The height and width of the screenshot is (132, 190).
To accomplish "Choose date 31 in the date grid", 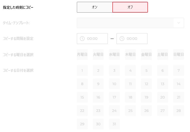I will pyautogui.click(x=114, y=124).
